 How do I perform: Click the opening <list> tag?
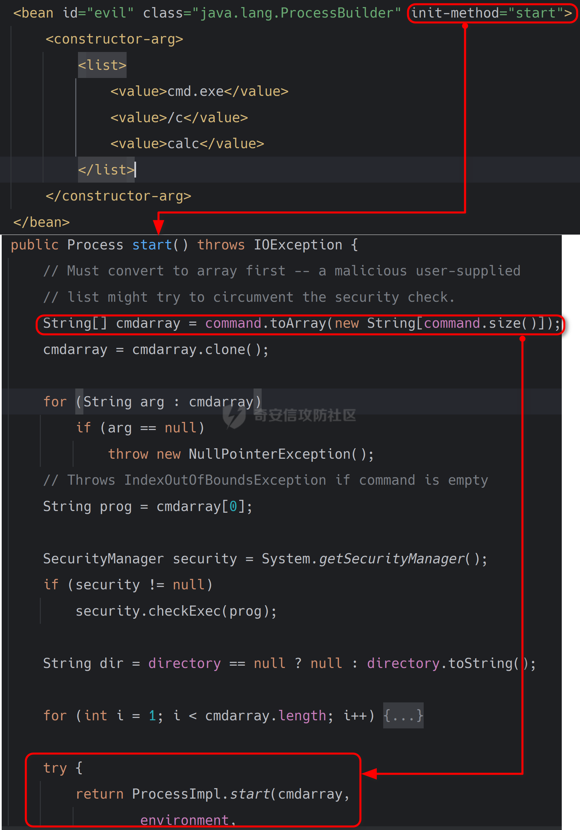coord(102,65)
